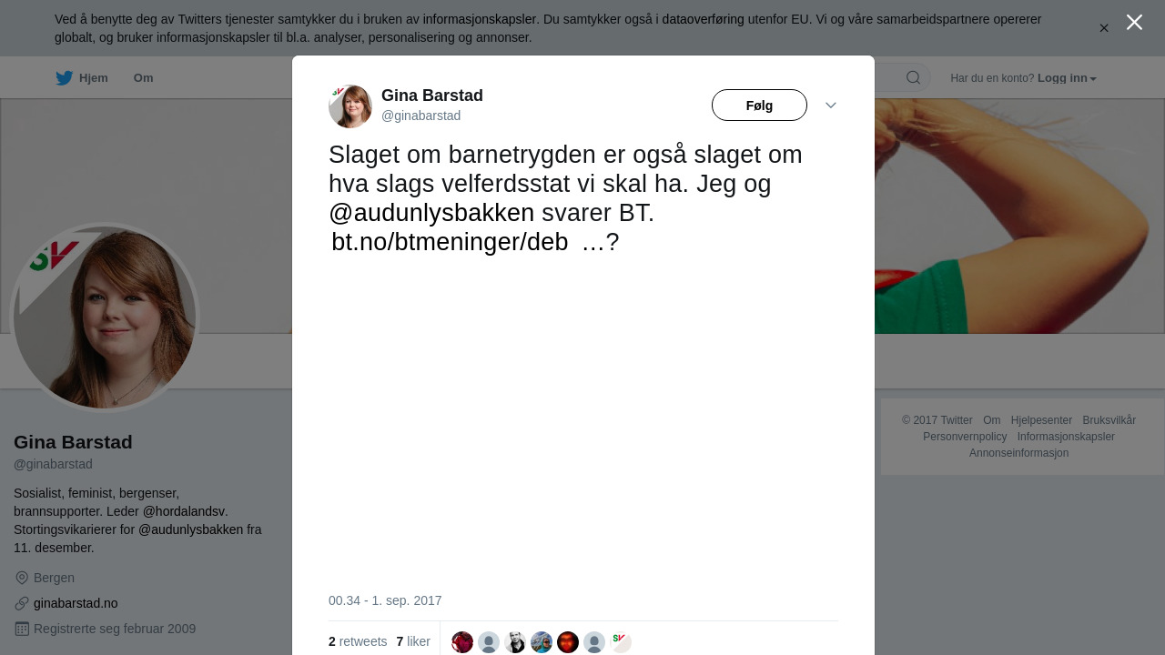Close the tweet overlay with large X
Screen dimensions: 1165x655
point(1134,22)
